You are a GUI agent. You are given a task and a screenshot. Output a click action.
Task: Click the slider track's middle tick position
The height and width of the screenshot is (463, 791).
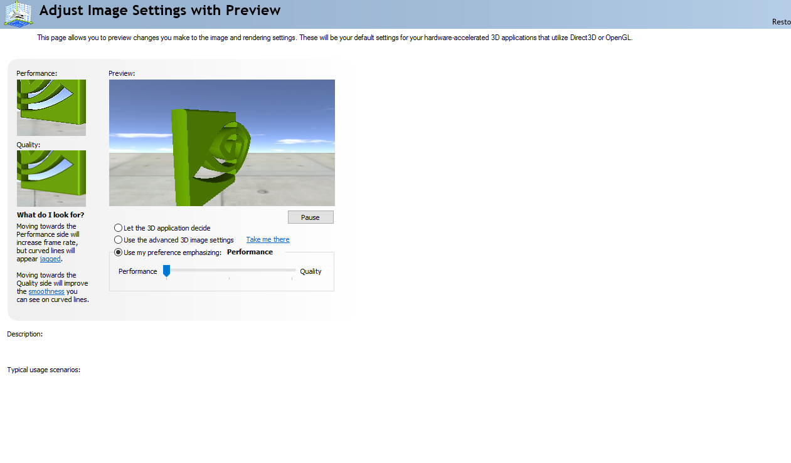tap(229, 271)
